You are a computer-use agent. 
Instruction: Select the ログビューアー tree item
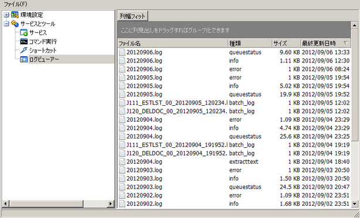coord(44,60)
